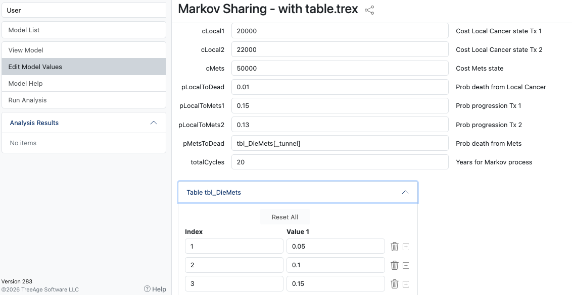Insert row after index 2 row
The width and height of the screenshot is (572, 295).
406,265
